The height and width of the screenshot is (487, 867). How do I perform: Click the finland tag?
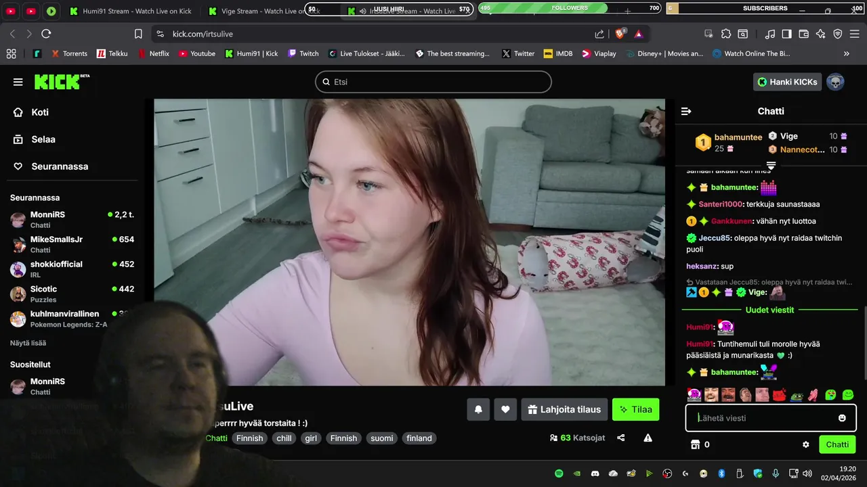coord(419,438)
